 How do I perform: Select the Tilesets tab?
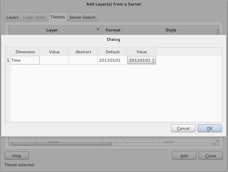[57, 17]
